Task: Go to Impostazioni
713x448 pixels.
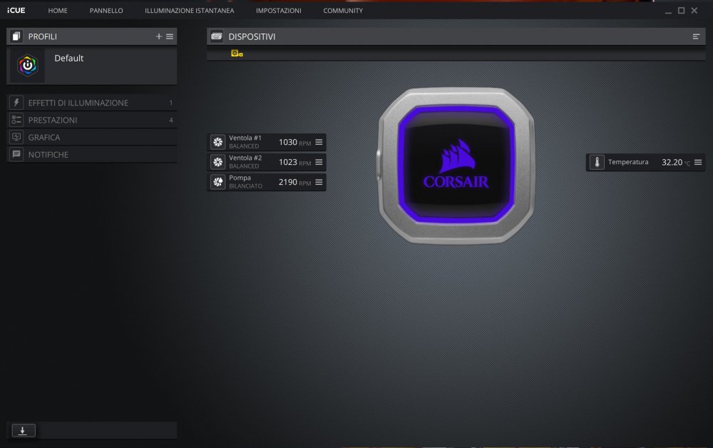Action: click(x=278, y=11)
